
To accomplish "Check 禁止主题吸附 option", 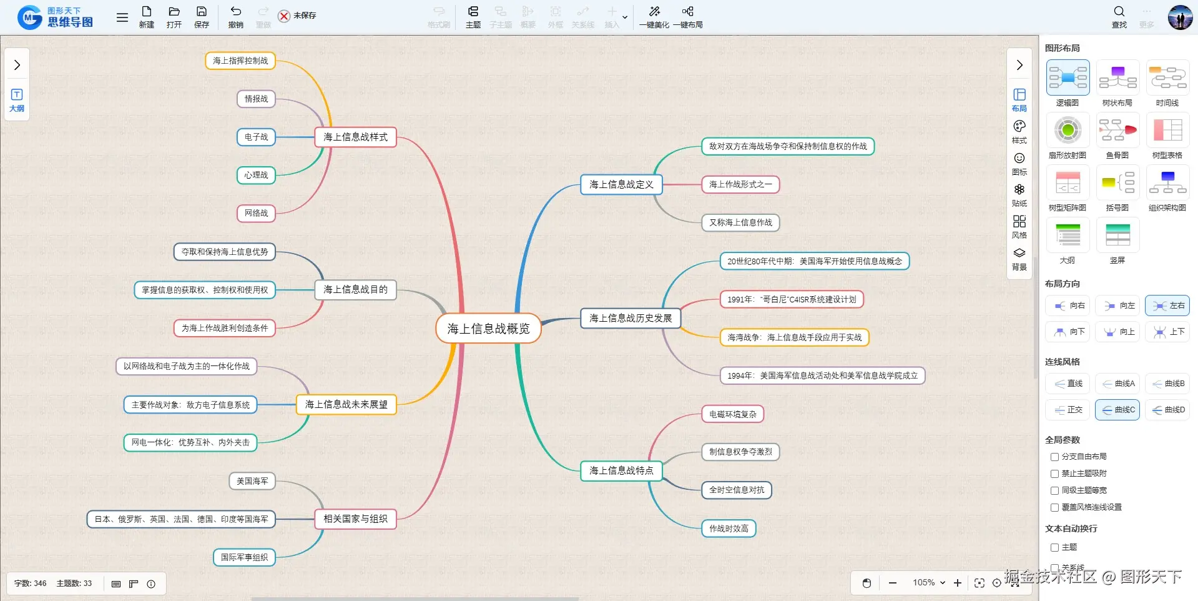I will tap(1054, 474).
